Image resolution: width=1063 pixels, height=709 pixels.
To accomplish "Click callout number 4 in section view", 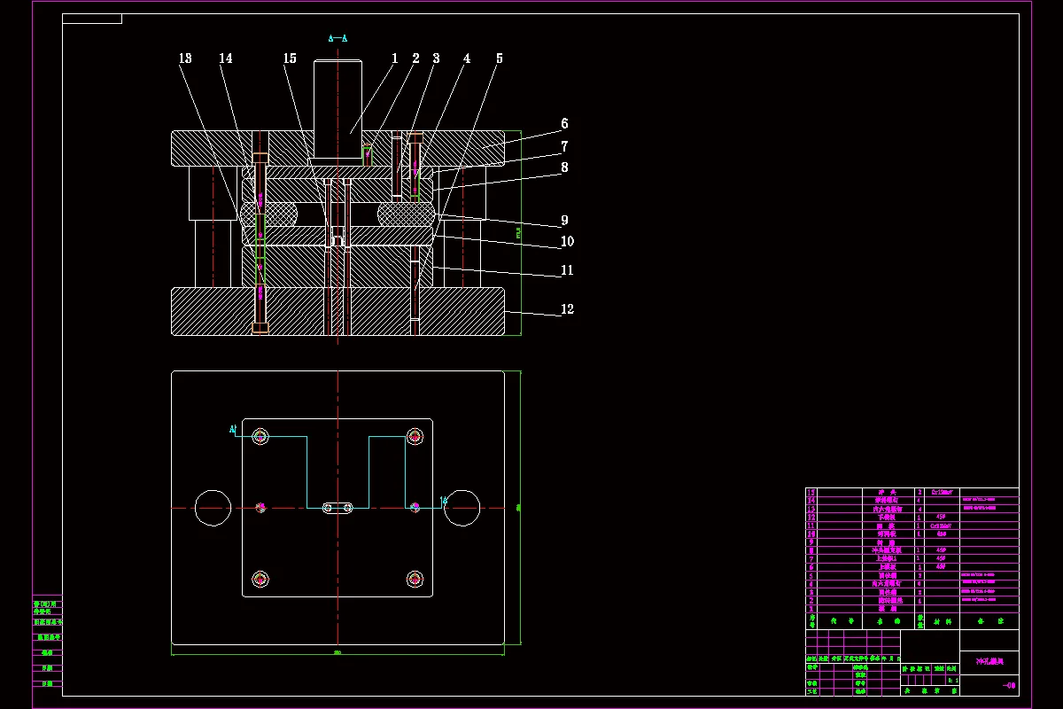I will (467, 58).
